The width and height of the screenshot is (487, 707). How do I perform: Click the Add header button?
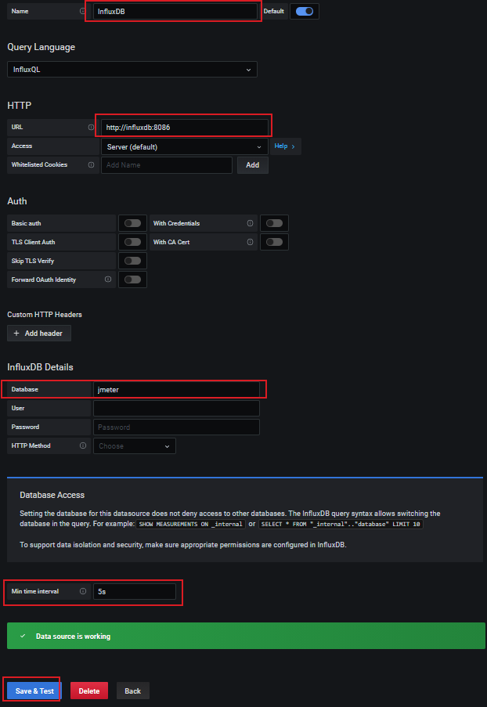pos(39,334)
